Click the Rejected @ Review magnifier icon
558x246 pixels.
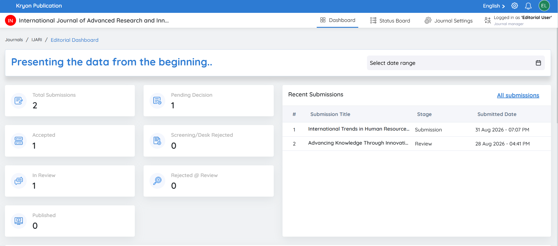tap(157, 181)
